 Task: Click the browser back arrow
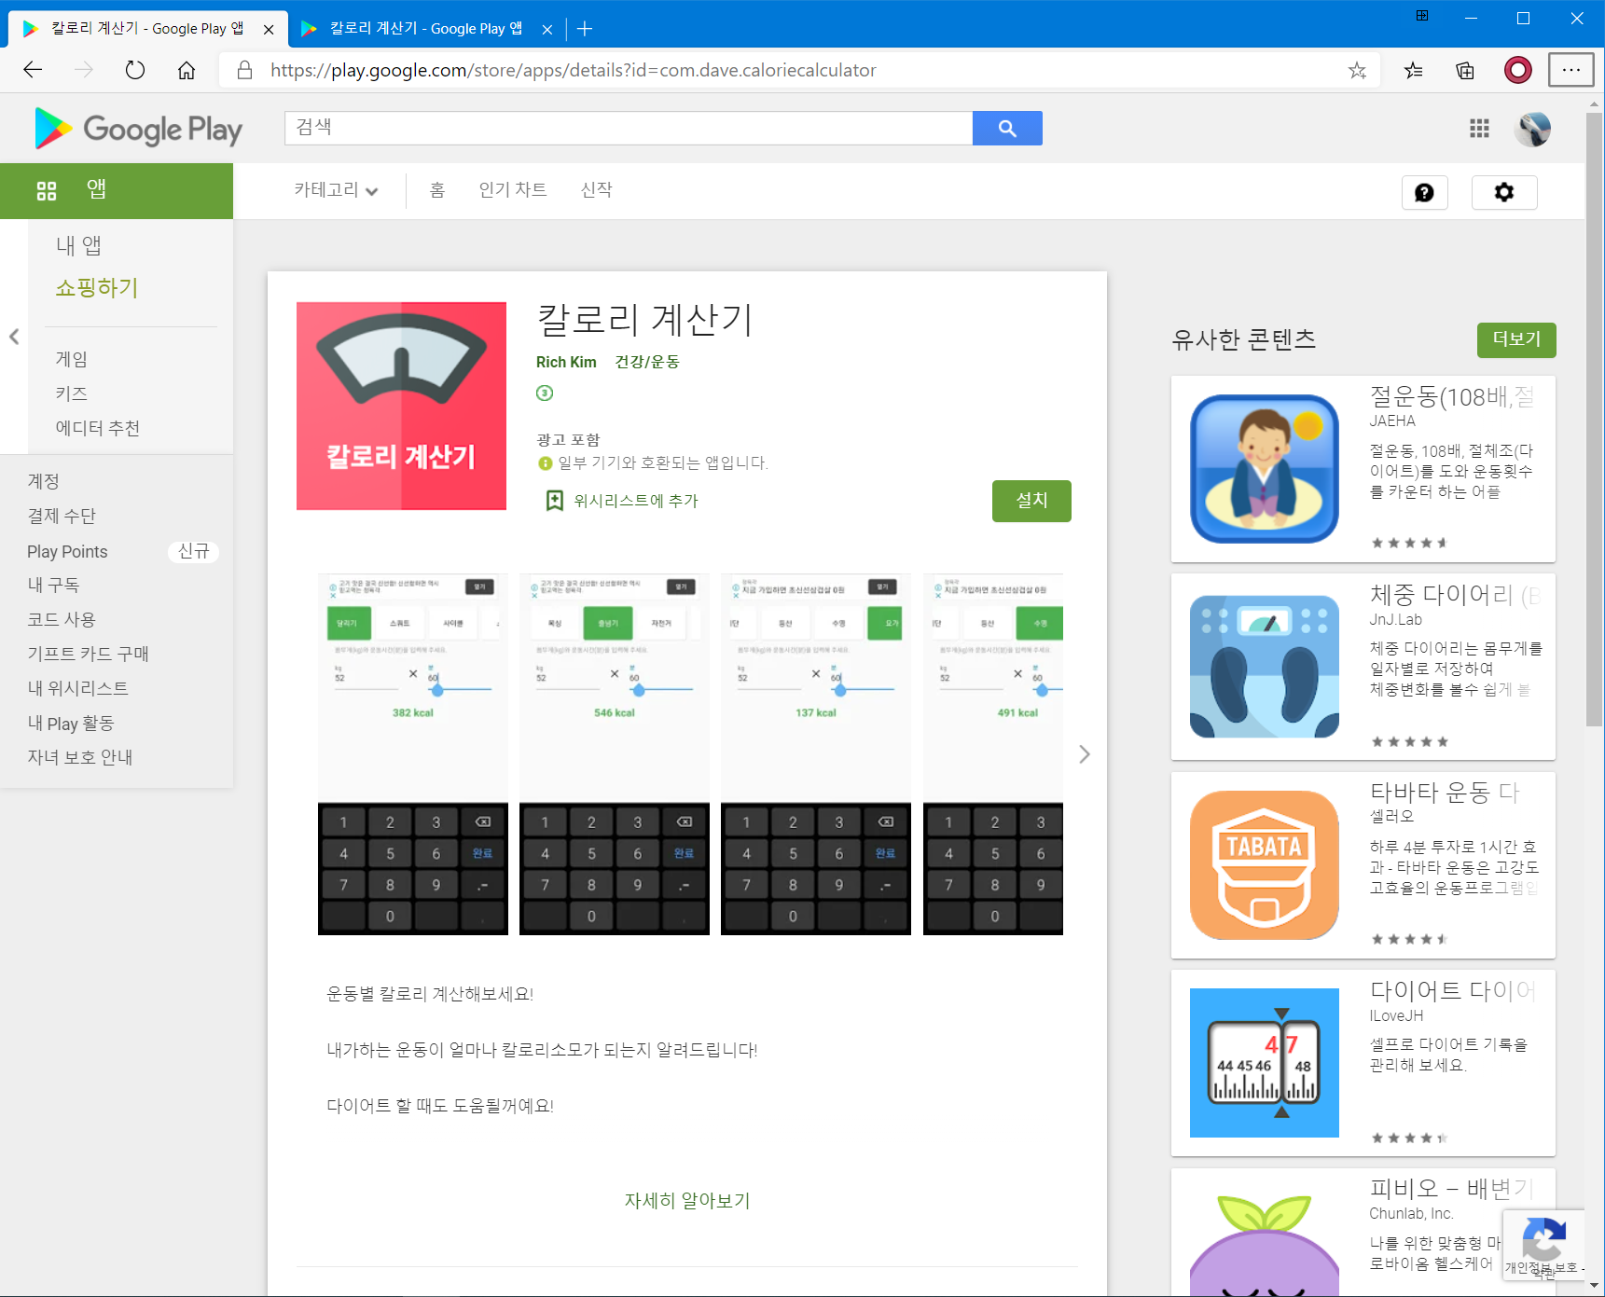tap(33, 70)
